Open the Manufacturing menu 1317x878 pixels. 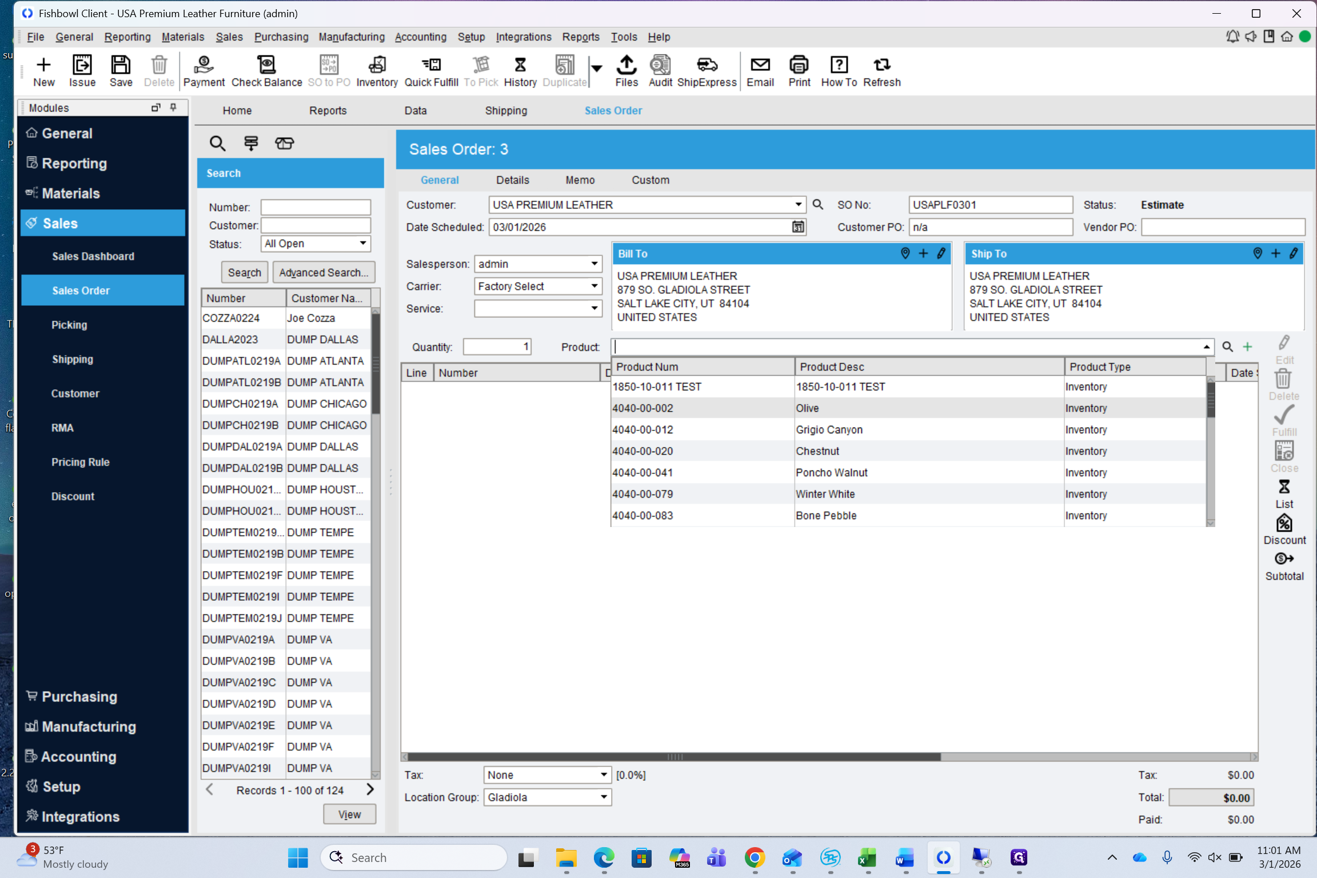tap(351, 37)
